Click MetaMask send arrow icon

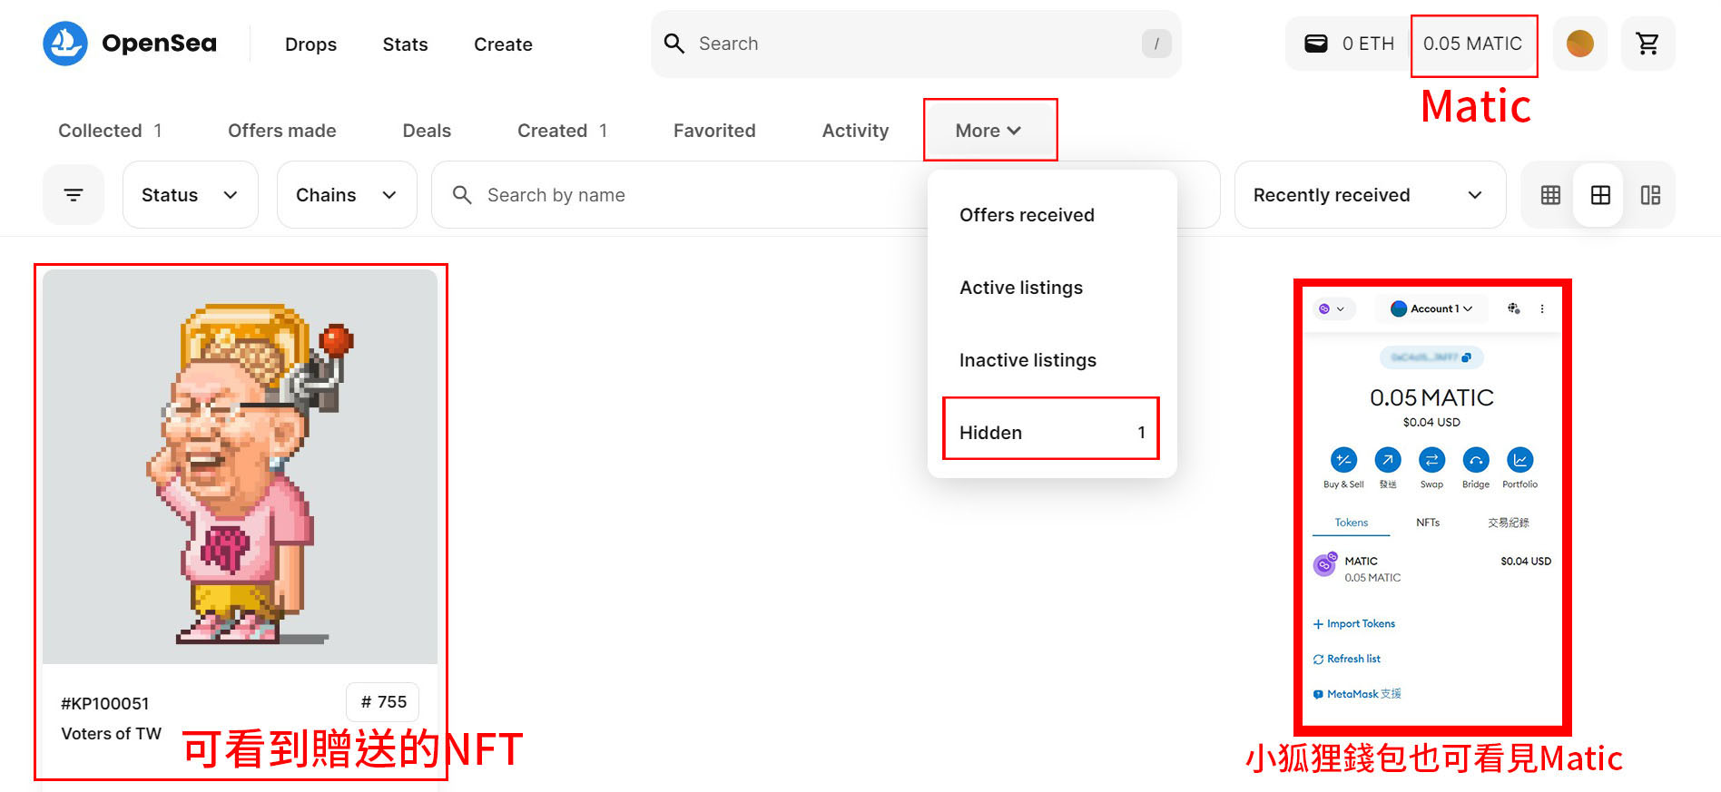pos(1388,460)
